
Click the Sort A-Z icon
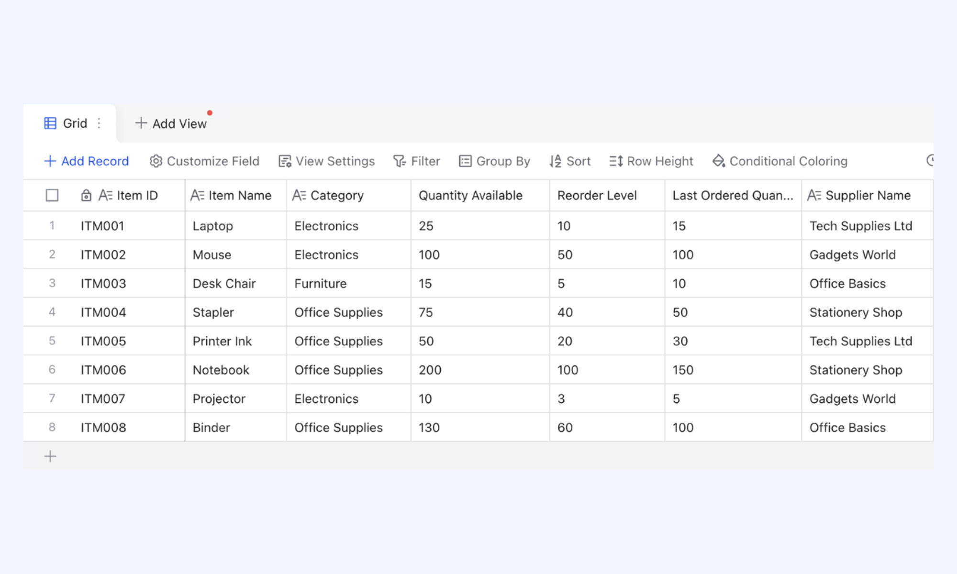point(555,161)
